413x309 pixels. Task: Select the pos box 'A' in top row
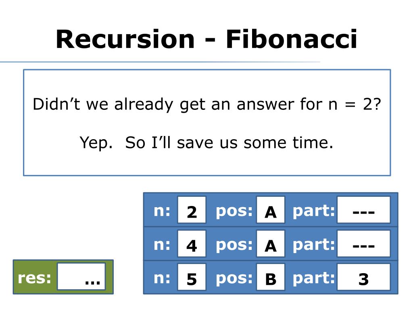(x=271, y=210)
